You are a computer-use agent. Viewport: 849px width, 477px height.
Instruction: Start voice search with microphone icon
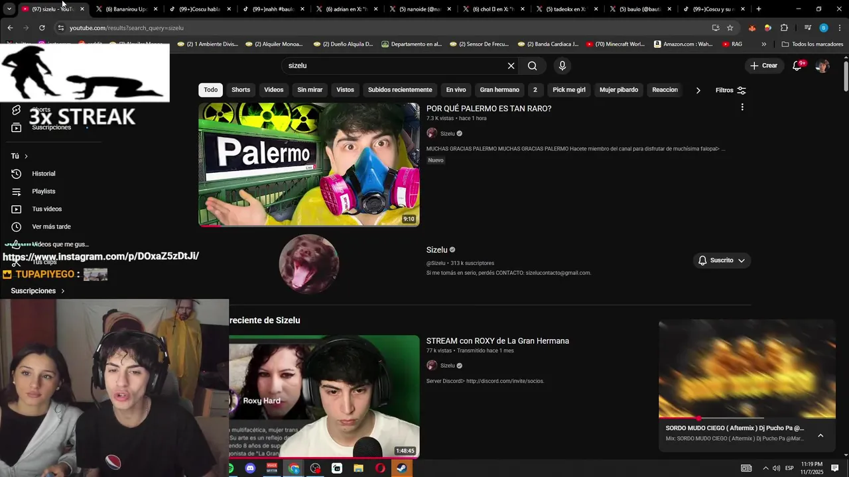pos(562,66)
